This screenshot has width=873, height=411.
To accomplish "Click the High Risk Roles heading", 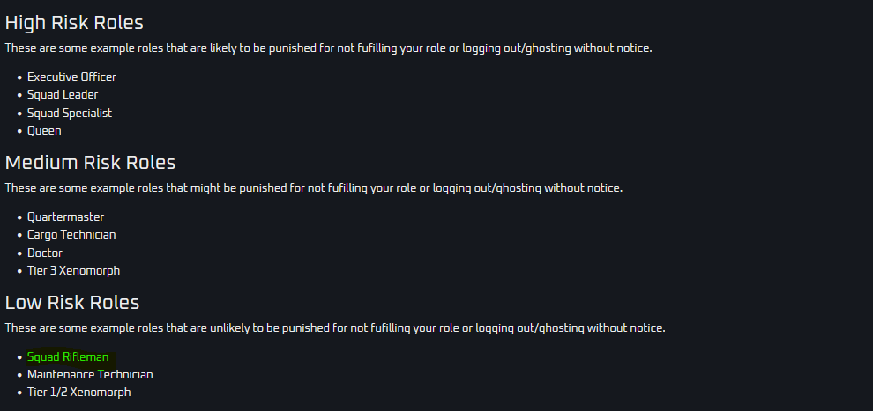I will (x=74, y=23).
